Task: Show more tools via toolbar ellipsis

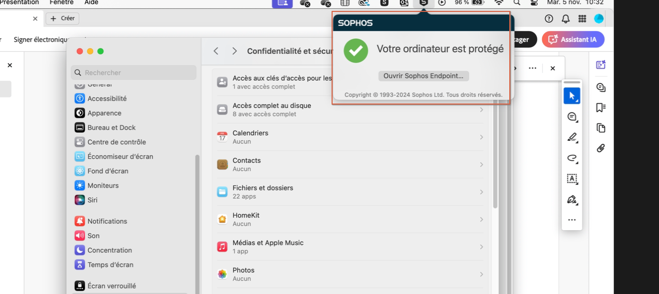Action: (572, 220)
